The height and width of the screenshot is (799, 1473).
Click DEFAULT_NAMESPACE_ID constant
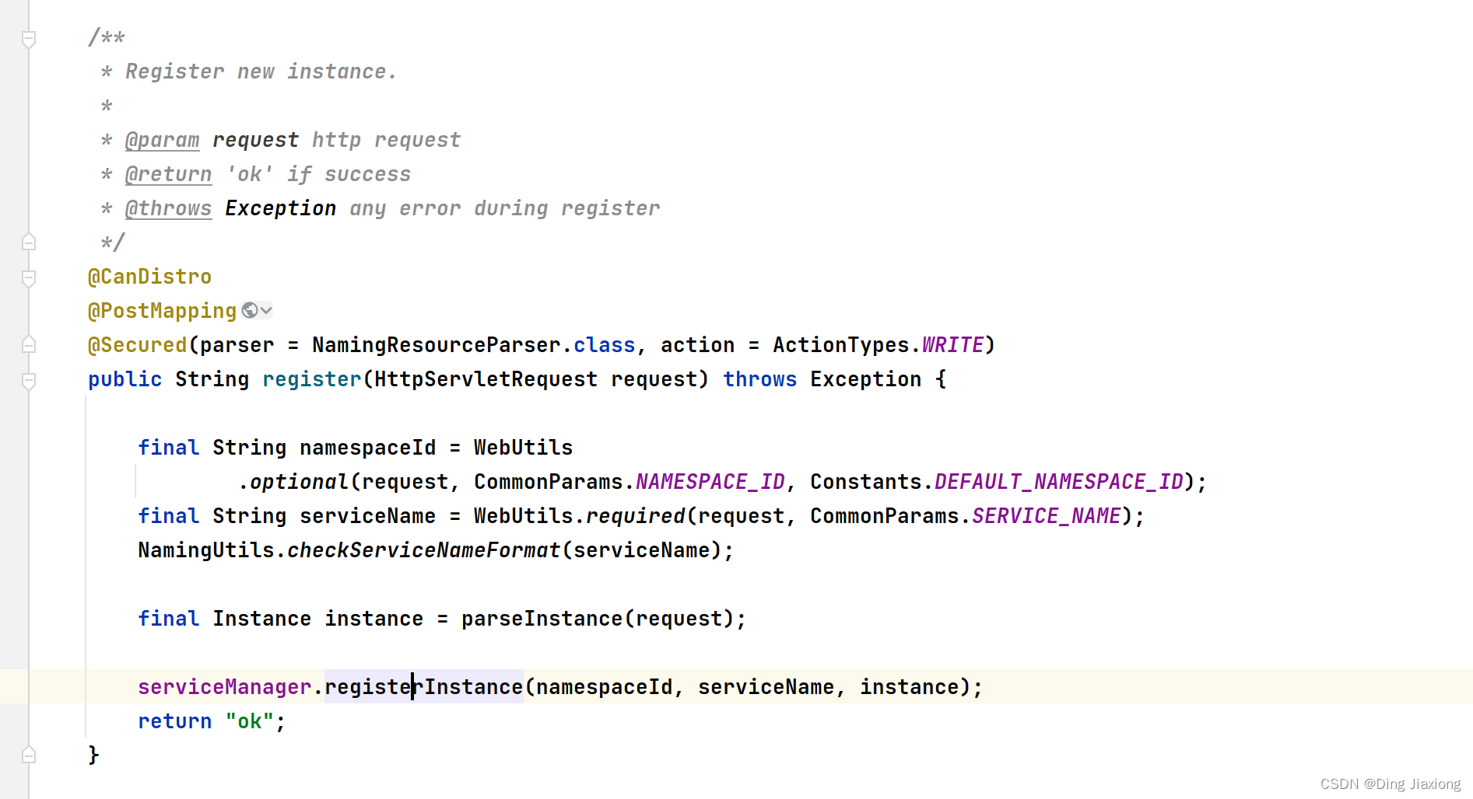tap(1058, 482)
